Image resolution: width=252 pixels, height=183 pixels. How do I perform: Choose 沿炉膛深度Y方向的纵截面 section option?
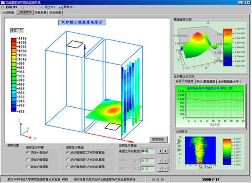68,160
